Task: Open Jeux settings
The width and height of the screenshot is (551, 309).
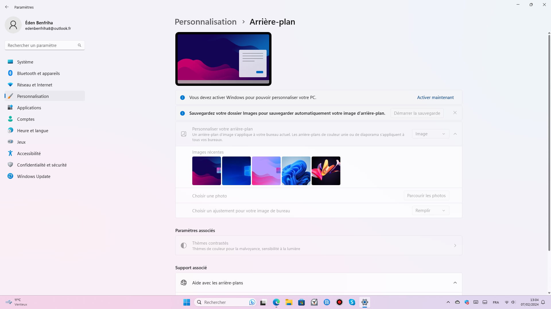Action: (45, 142)
